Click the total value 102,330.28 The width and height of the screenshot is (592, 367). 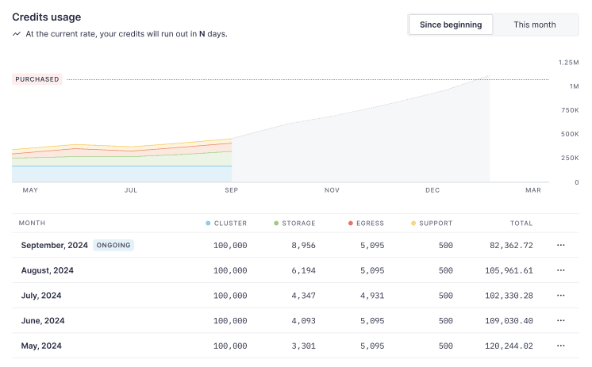pos(509,296)
